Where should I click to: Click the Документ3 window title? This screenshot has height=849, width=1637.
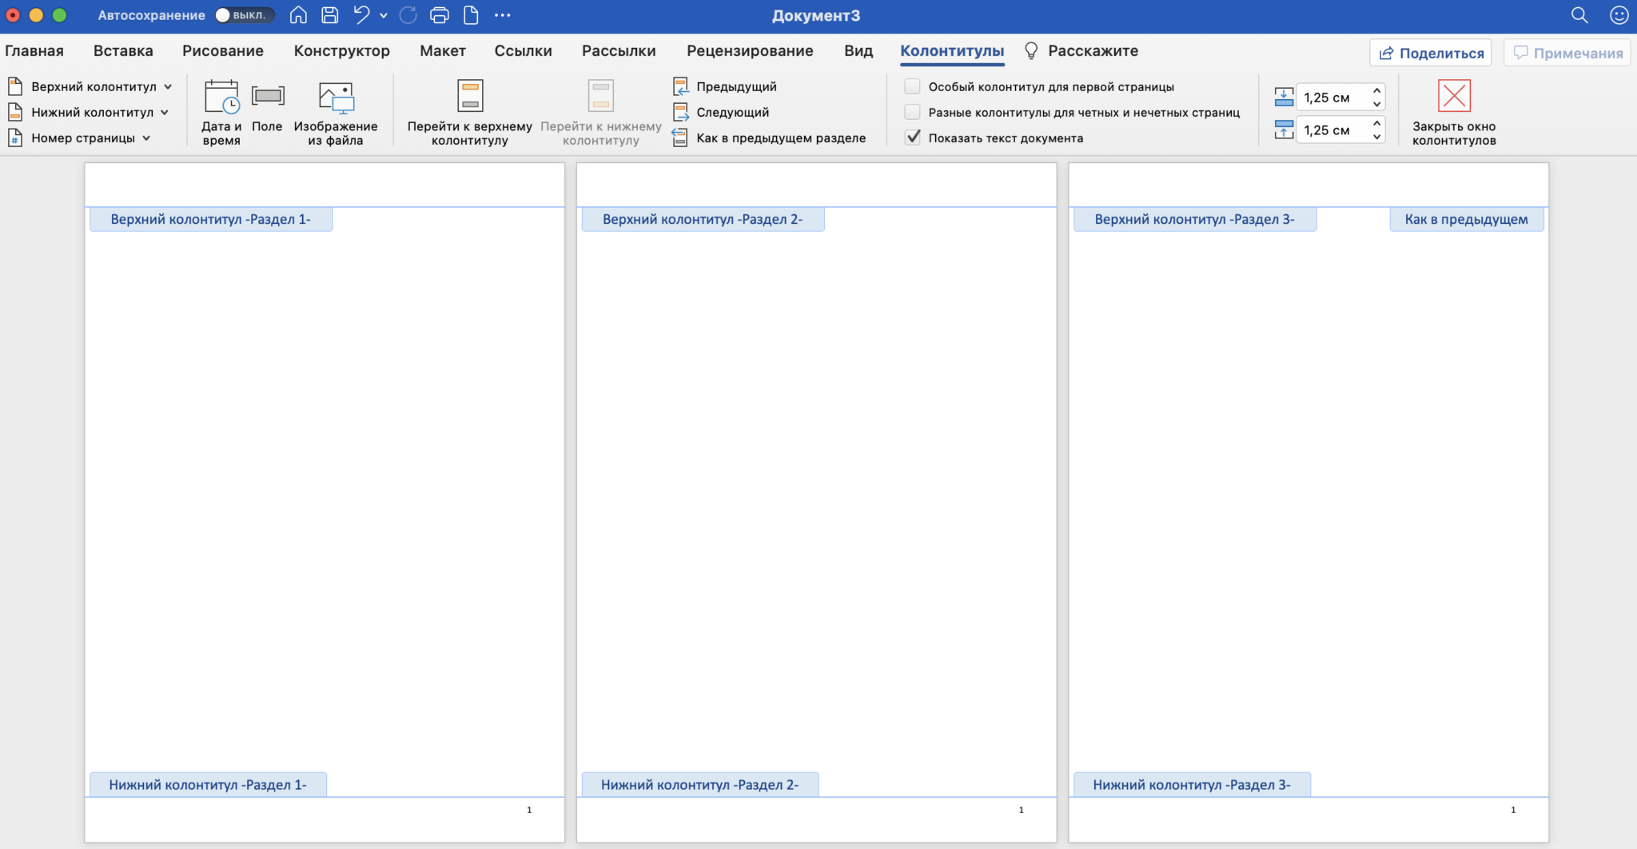(816, 15)
